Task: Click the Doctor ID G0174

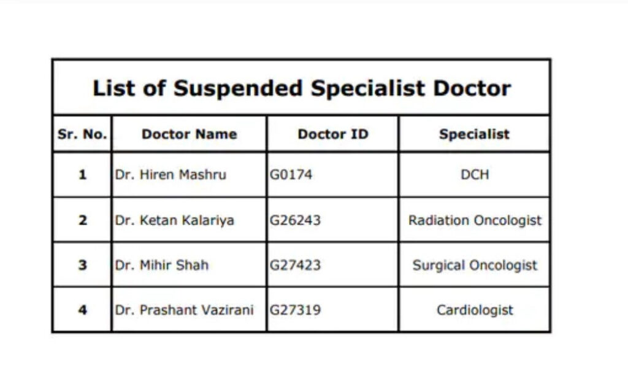Action: [x=291, y=175]
